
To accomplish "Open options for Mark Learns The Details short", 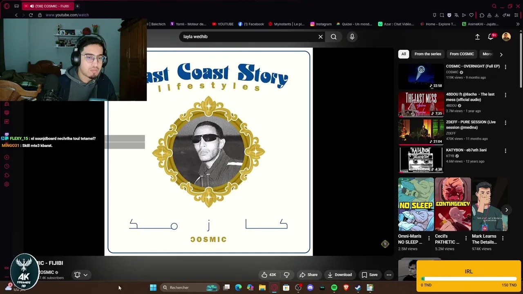I will point(503,238).
